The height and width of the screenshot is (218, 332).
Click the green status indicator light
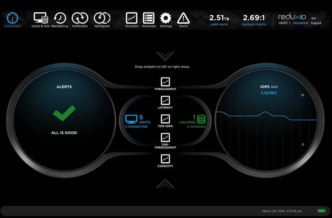click(x=321, y=211)
